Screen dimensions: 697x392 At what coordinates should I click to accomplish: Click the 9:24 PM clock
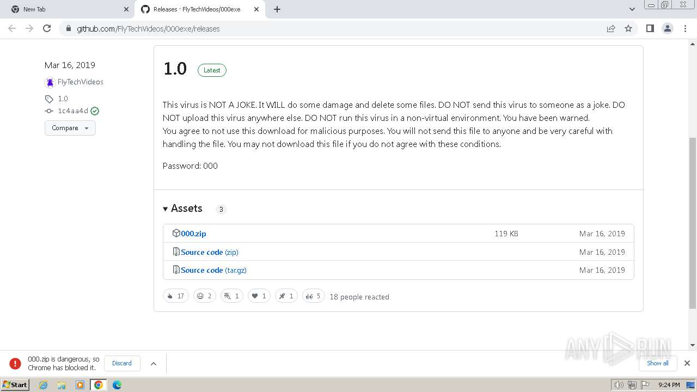pyautogui.click(x=669, y=385)
